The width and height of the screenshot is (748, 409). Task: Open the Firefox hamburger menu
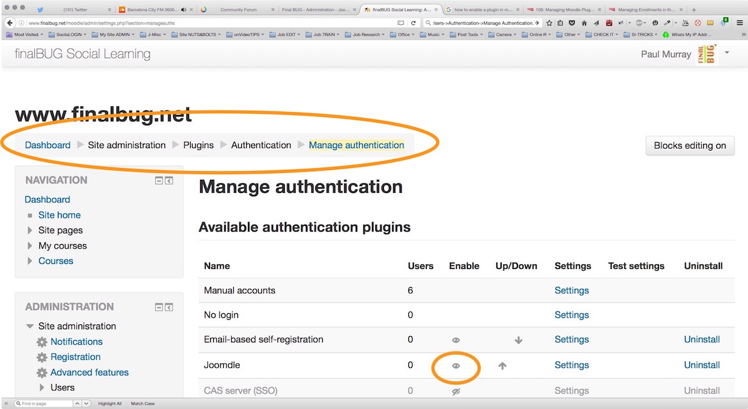pos(739,23)
